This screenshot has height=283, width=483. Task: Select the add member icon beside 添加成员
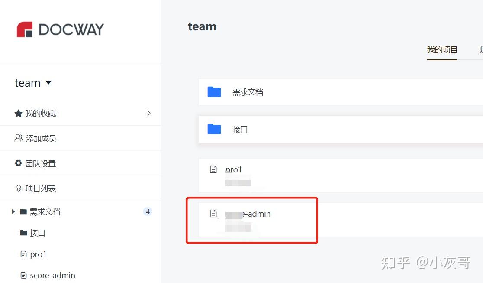18,138
